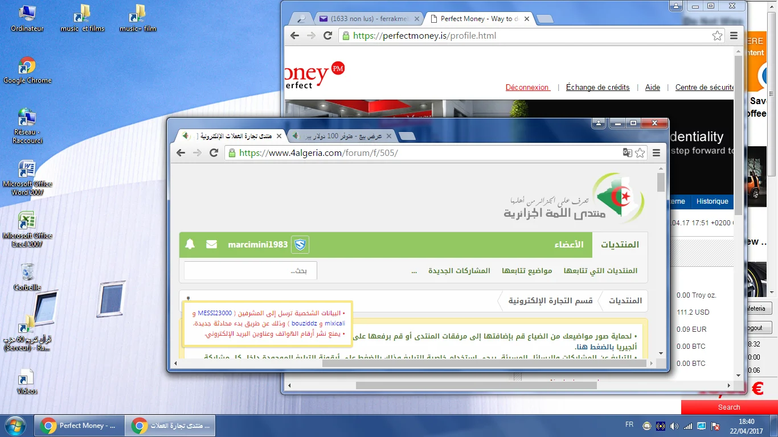
Task: Go back in the Perfect Money window
Action: [x=294, y=35]
